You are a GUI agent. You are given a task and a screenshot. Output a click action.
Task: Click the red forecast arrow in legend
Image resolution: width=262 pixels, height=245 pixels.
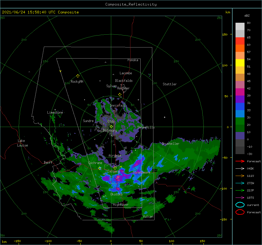(240, 161)
